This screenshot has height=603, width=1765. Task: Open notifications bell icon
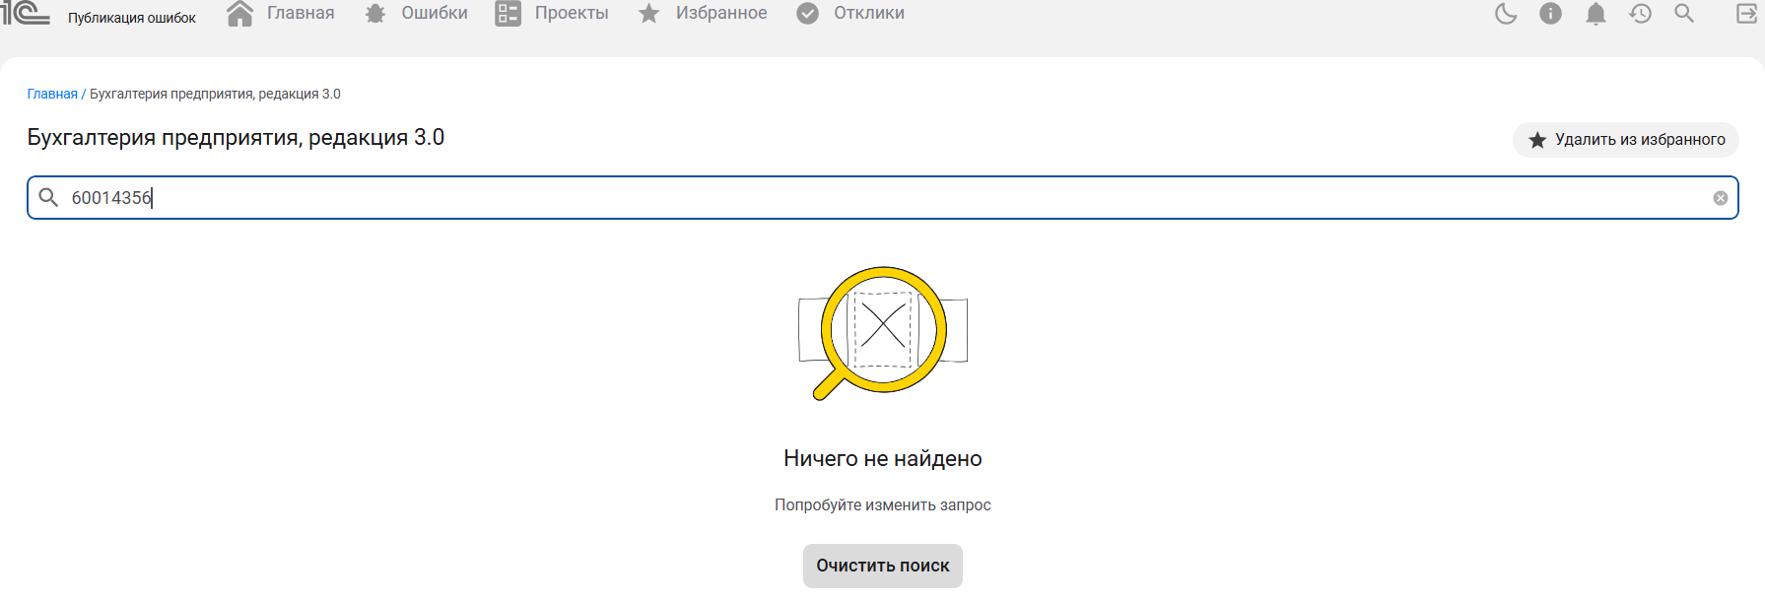click(1595, 14)
